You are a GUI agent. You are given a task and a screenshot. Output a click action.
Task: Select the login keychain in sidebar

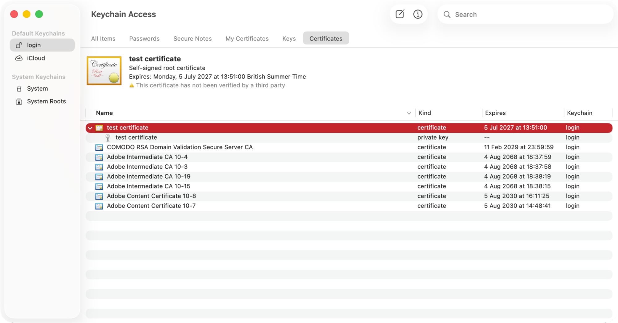pyautogui.click(x=42, y=45)
